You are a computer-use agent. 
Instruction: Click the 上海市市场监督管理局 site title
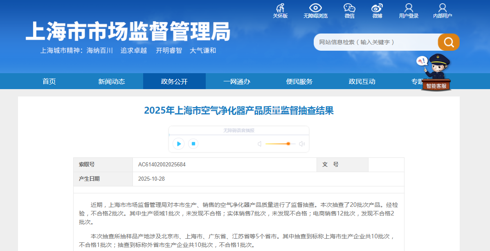coord(128,31)
